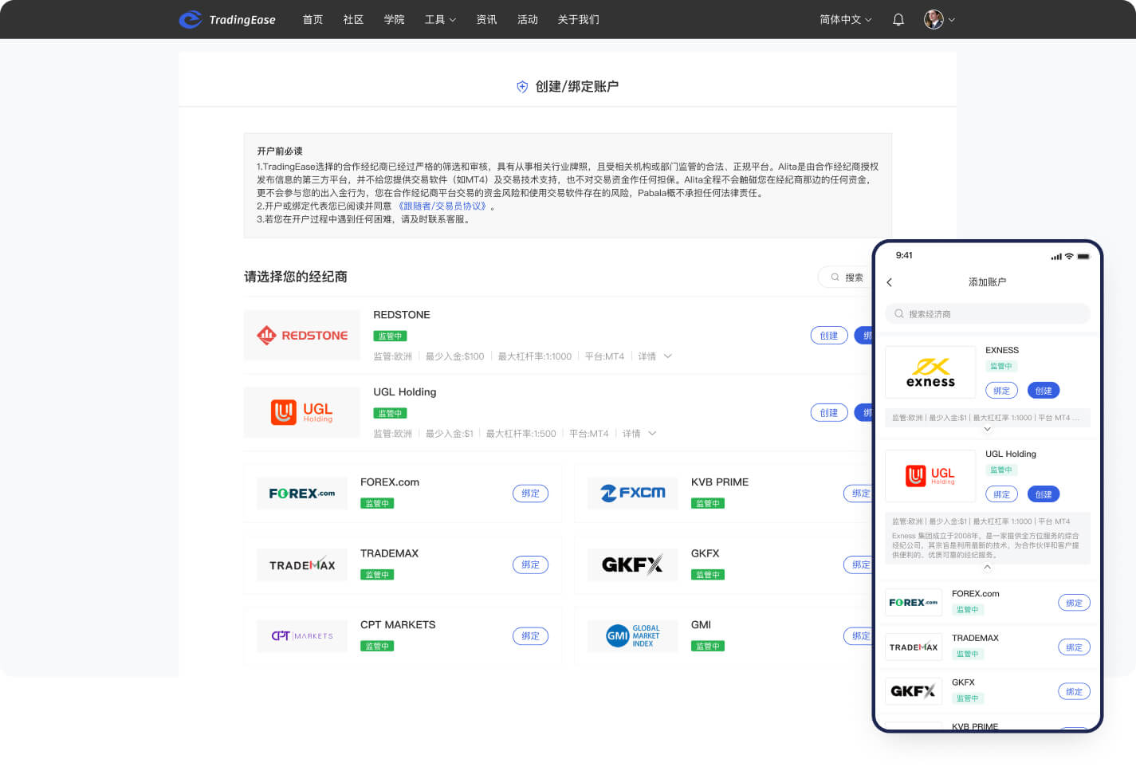Go to the 社区 menu item
The width and height of the screenshot is (1136, 767).
[353, 20]
